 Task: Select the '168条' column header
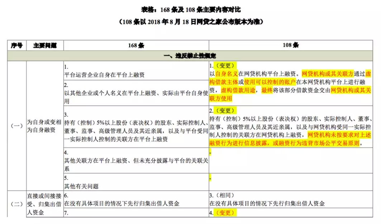(136, 45)
